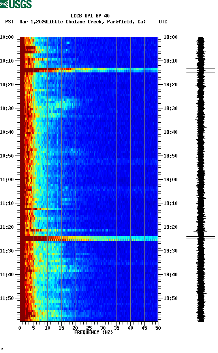Click the 18:20 UTC time label

click(x=171, y=85)
